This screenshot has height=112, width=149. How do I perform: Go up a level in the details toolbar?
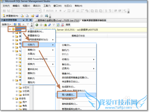click(x=45, y=25)
